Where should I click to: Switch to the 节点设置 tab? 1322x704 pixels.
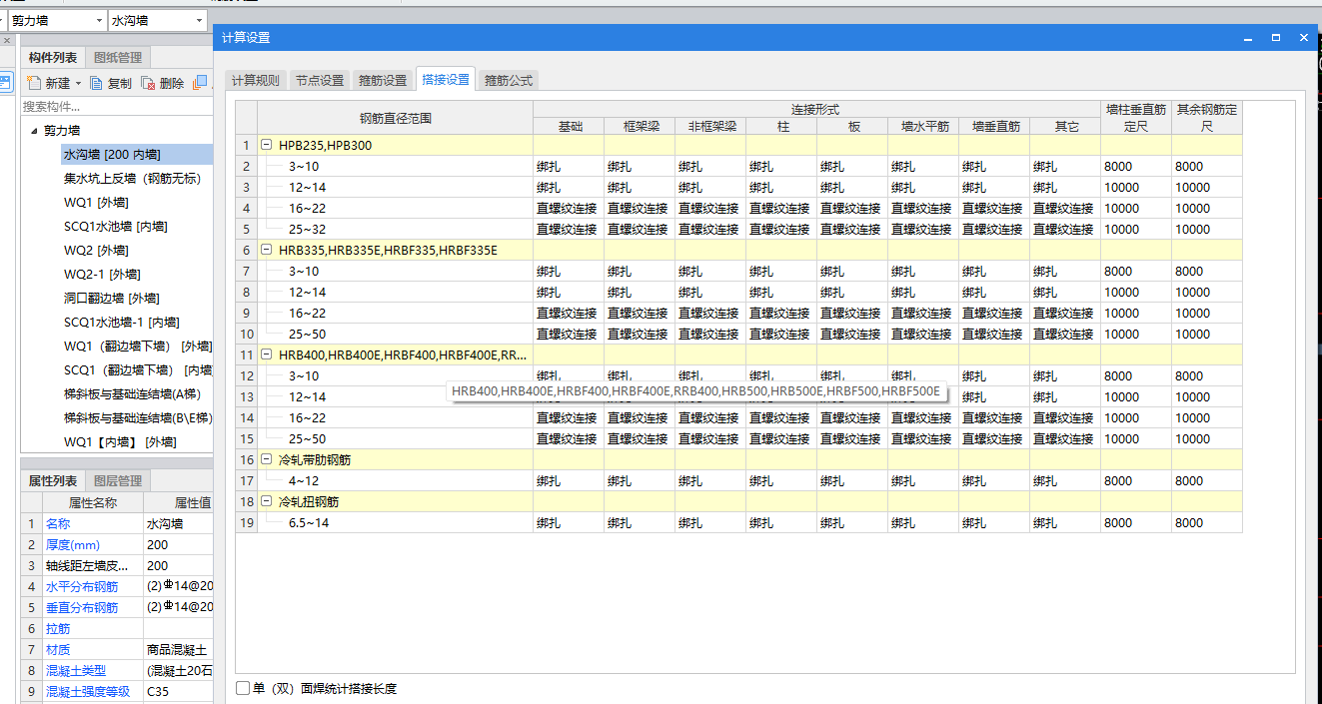320,80
